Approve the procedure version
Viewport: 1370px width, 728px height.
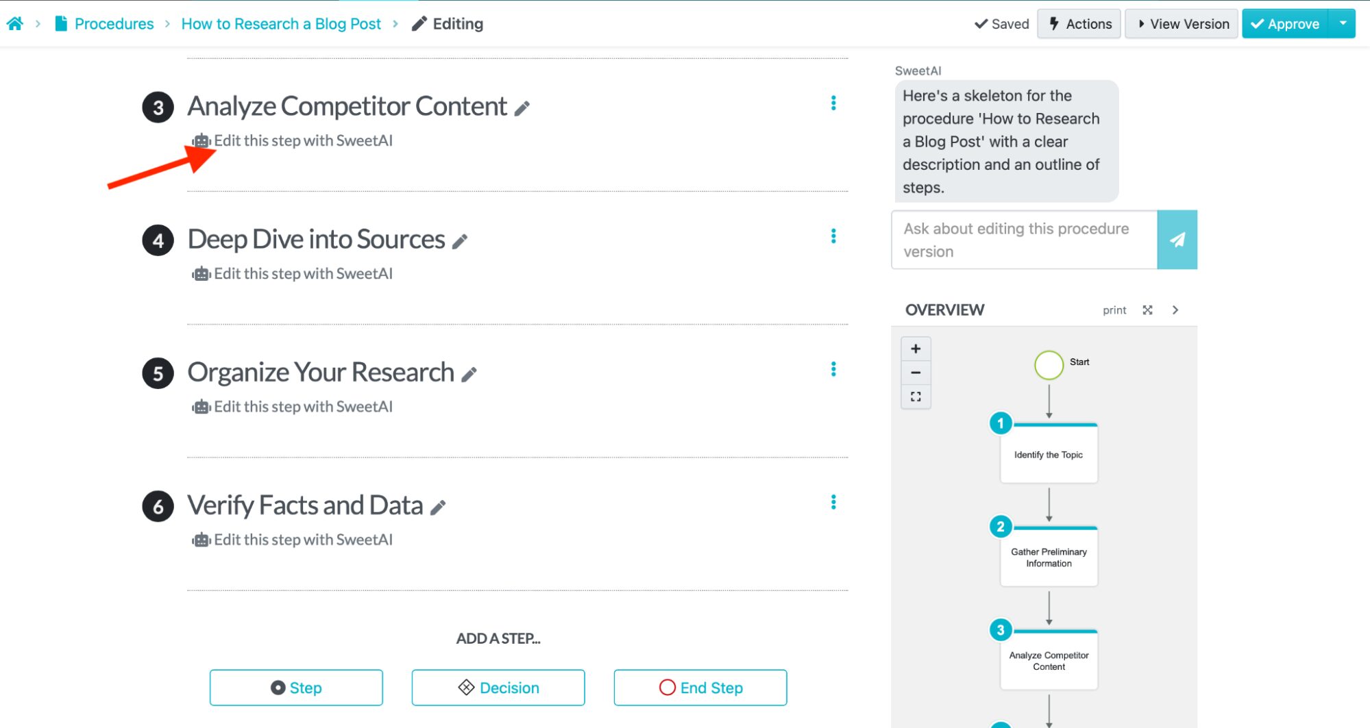click(1285, 24)
